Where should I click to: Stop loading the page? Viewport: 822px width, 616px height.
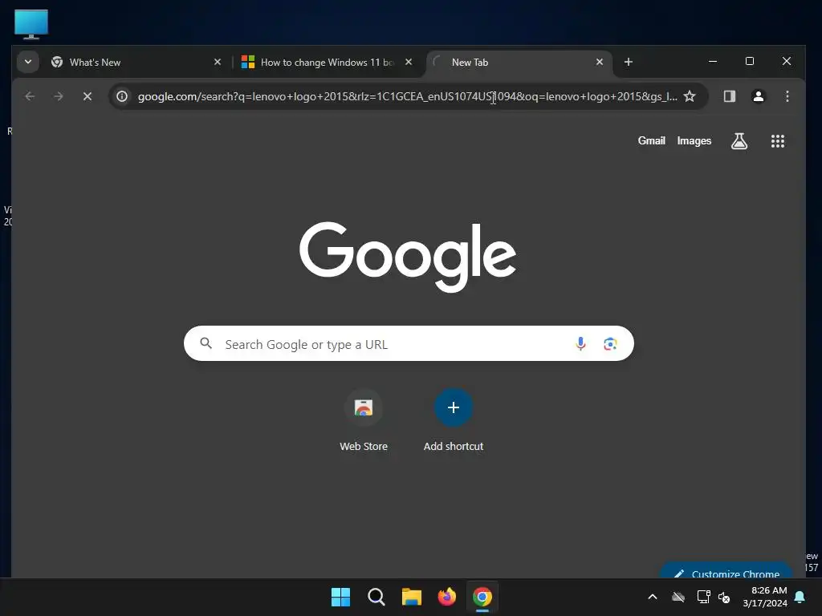point(87,96)
